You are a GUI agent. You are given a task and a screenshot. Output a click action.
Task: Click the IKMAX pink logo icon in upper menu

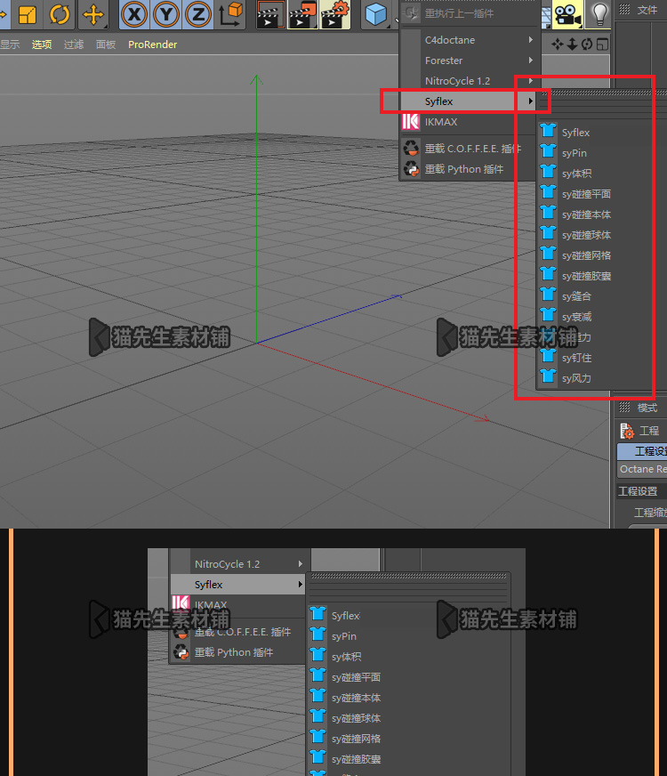coord(411,122)
